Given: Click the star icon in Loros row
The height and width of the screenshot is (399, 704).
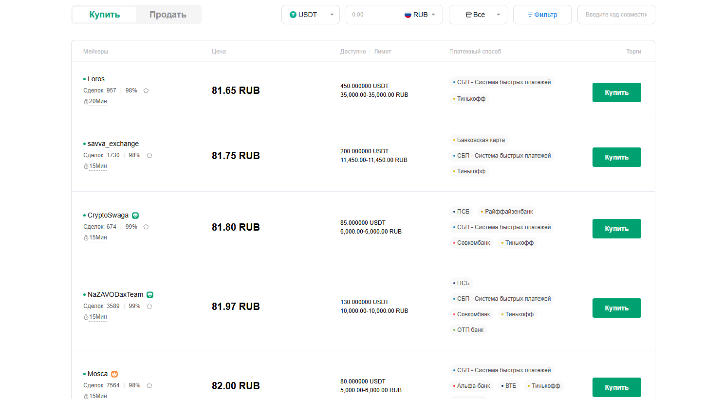Looking at the screenshot, I should pos(146,91).
